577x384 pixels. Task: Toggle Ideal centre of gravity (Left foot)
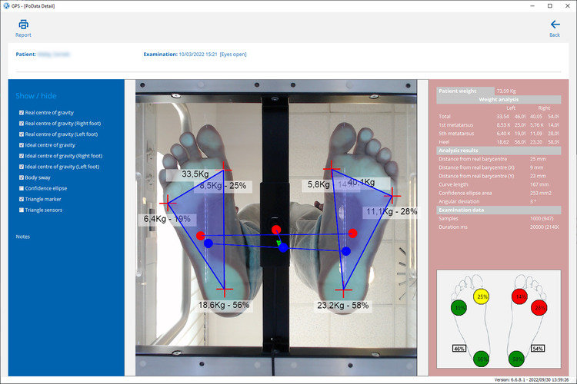22,167
